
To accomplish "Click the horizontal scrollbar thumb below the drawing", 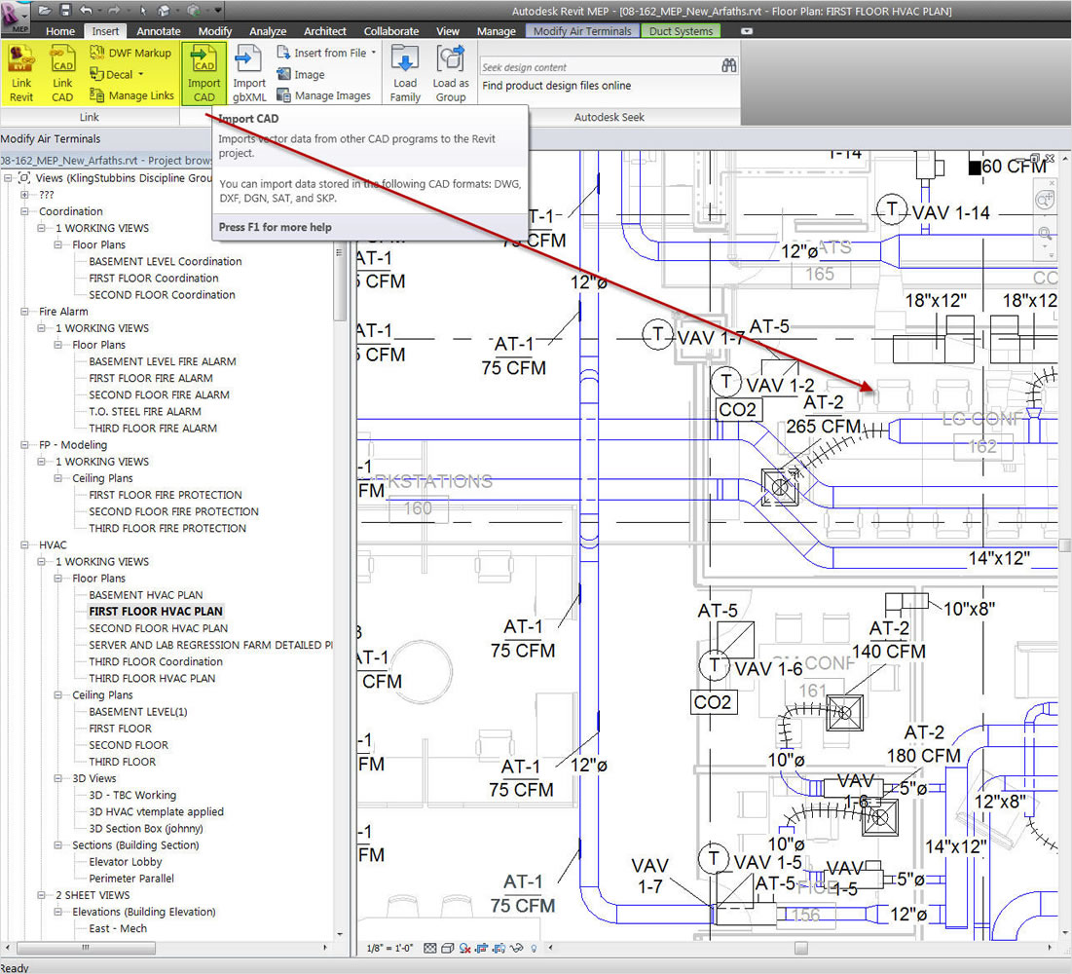I will point(800,948).
